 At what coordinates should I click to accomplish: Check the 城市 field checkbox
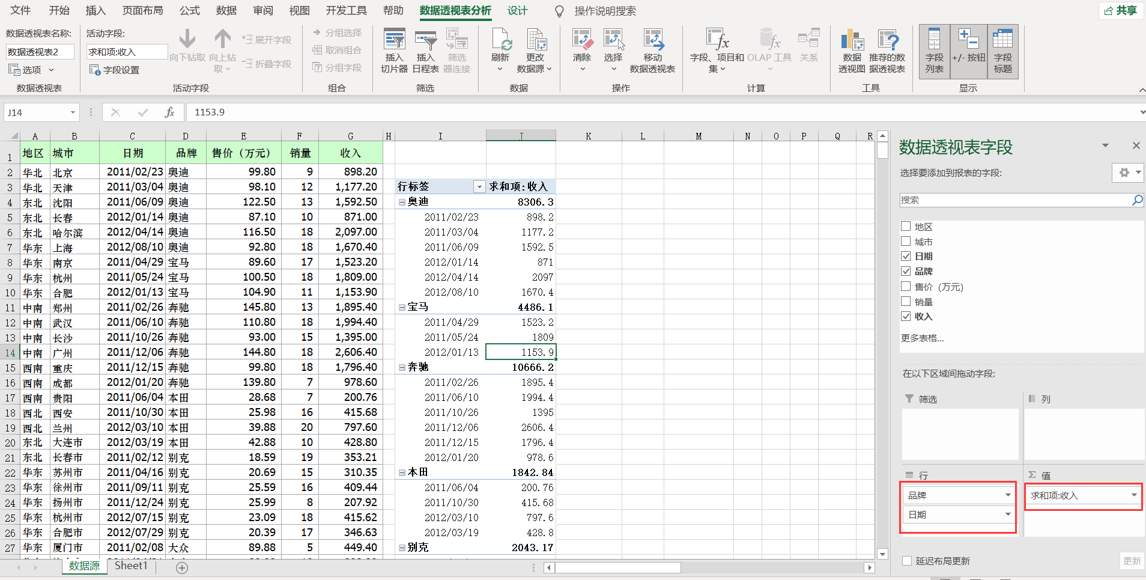(x=906, y=241)
